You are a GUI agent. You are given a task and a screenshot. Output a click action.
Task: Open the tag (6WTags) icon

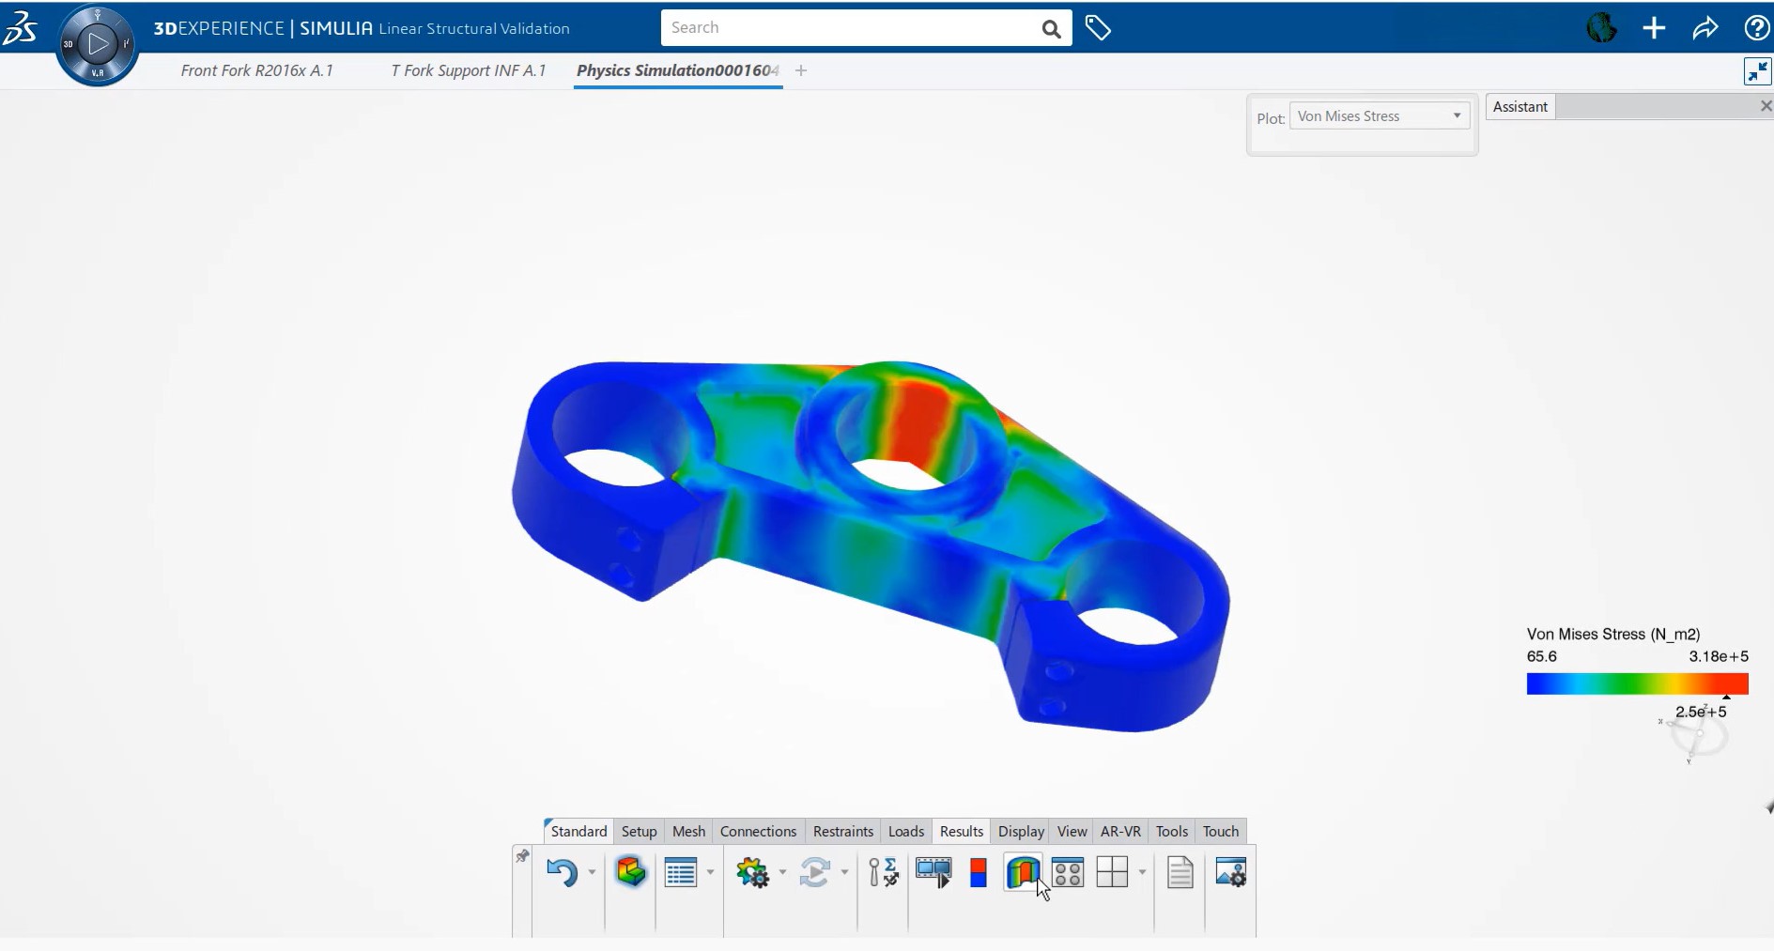(x=1098, y=28)
